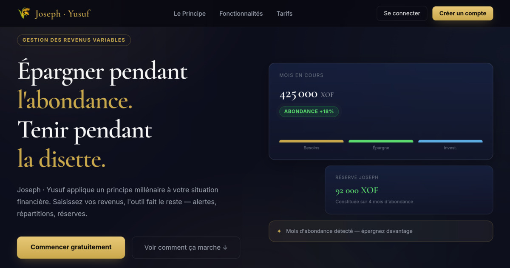Screen dimensions: 510x268
Task: Click the ABONDANCE +18% badge
Action: tap(309, 111)
